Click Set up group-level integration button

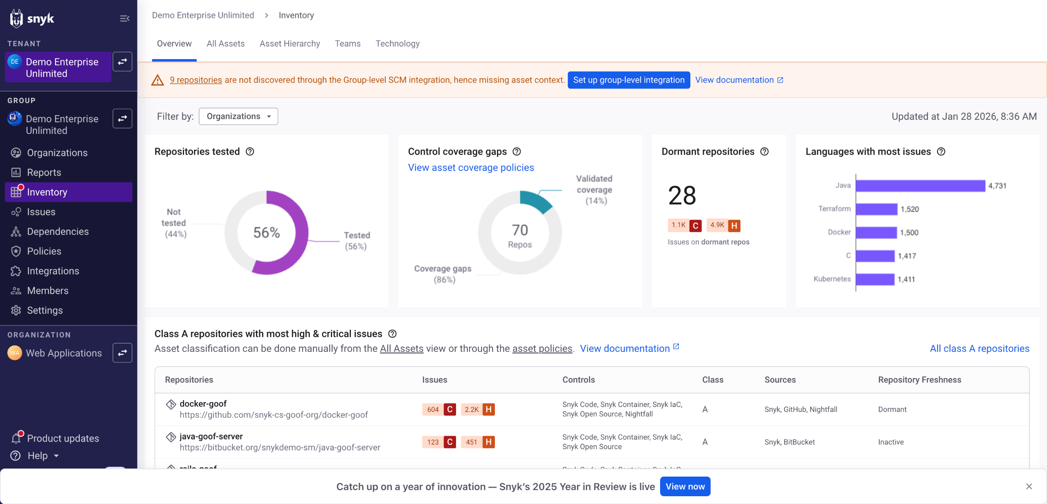pyautogui.click(x=628, y=80)
